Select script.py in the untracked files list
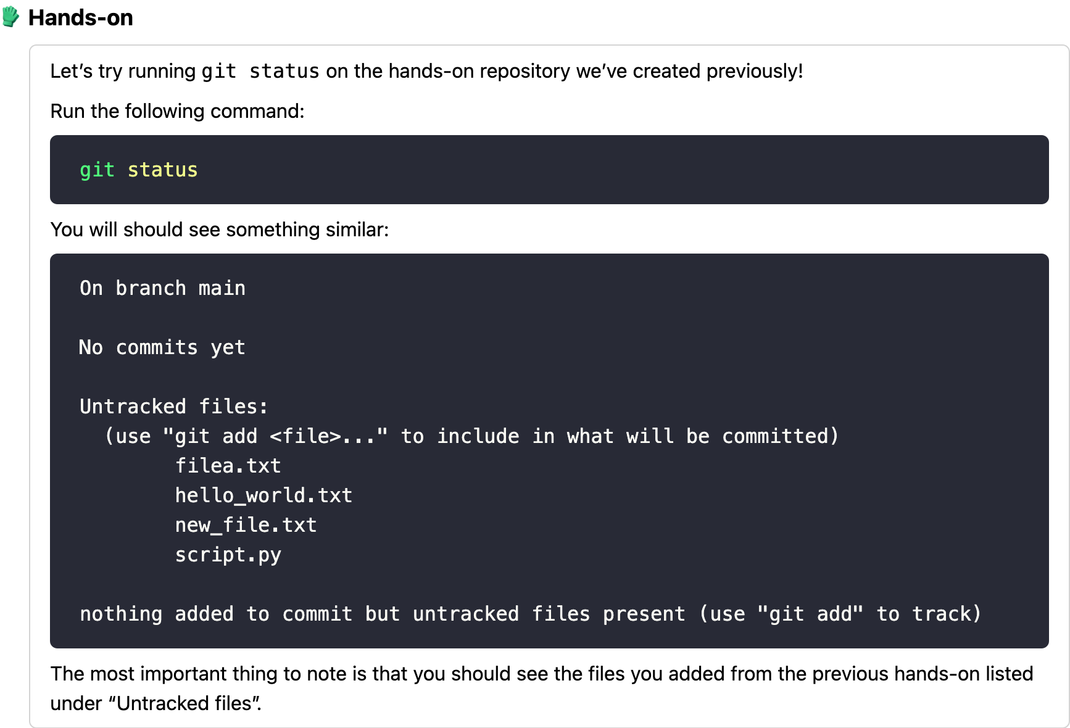The width and height of the screenshot is (1070, 728). [228, 555]
